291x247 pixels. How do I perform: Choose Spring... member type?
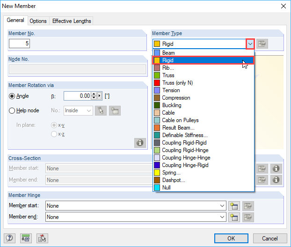tap(204, 173)
